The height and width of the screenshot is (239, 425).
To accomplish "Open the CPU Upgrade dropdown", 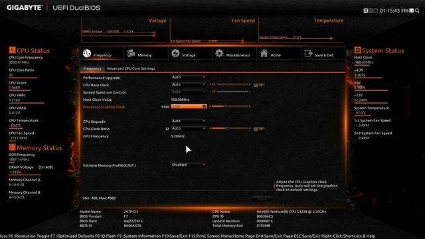I will (189, 121).
